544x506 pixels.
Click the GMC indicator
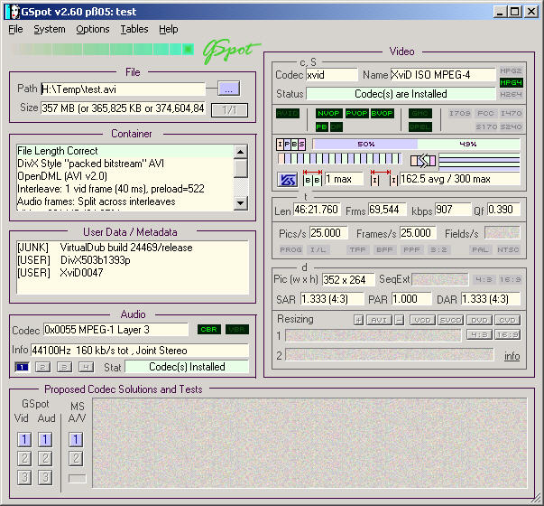coord(420,113)
